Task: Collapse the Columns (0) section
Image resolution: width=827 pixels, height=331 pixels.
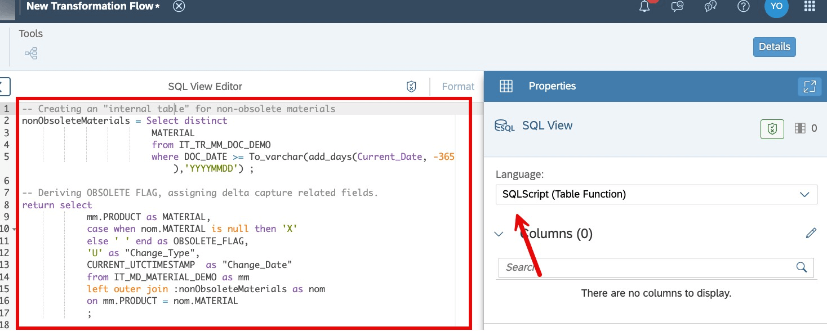Action: [499, 234]
